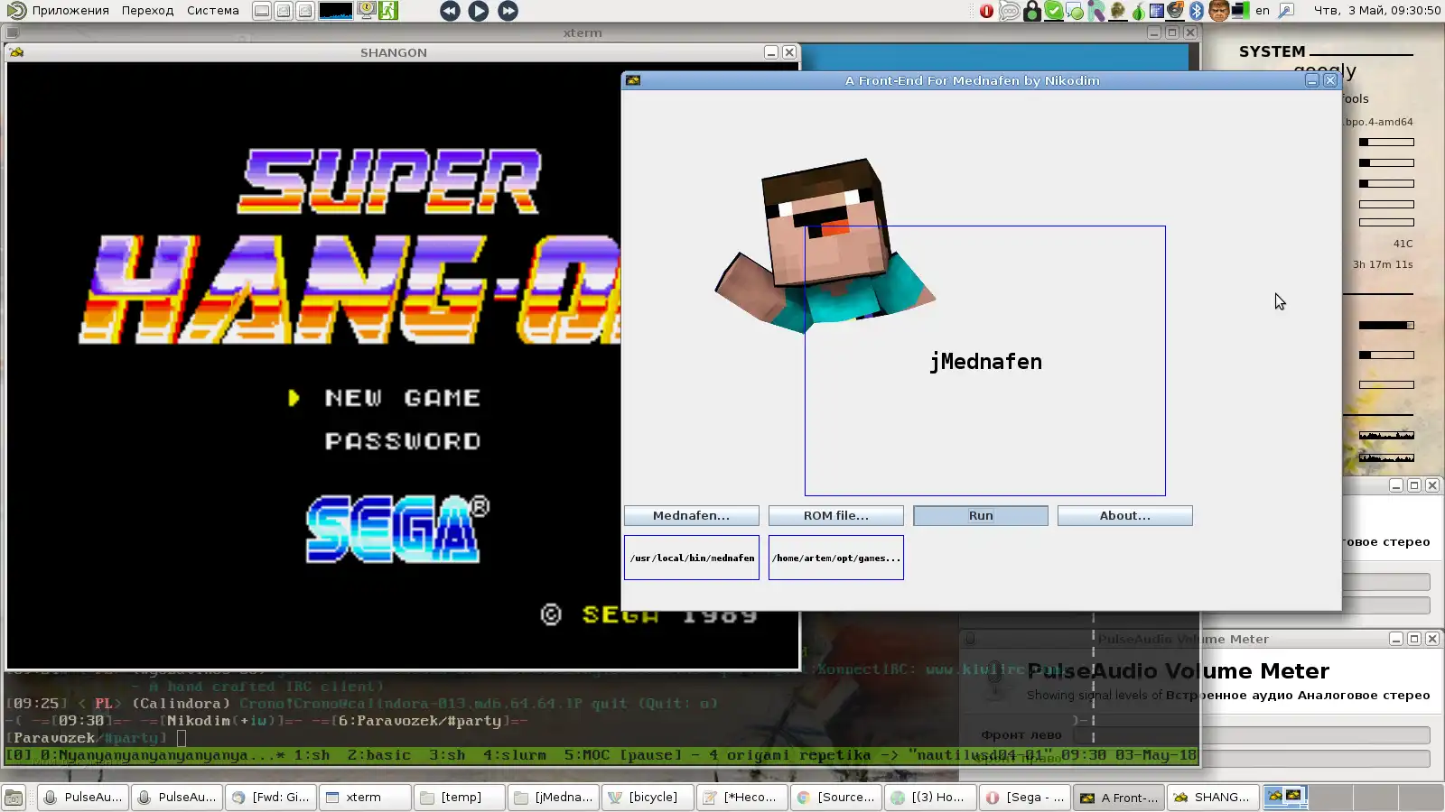Open the Mednafen... binary chooser
Image resolution: width=1445 pixels, height=812 pixels.
(691, 515)
